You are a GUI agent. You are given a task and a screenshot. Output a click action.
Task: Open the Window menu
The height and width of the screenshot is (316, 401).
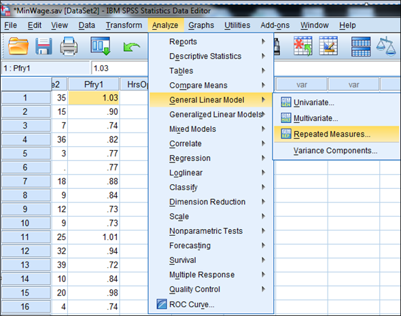point(314,25)
